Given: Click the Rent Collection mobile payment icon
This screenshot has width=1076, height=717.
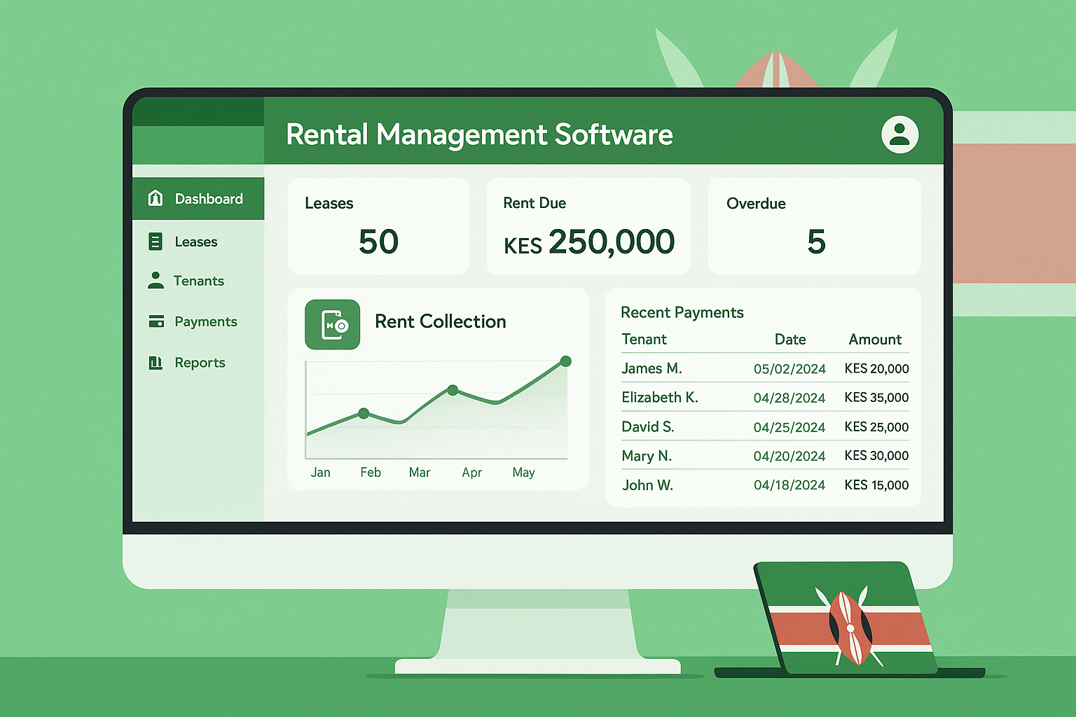Looking at the screenshot, I should 333,324.
